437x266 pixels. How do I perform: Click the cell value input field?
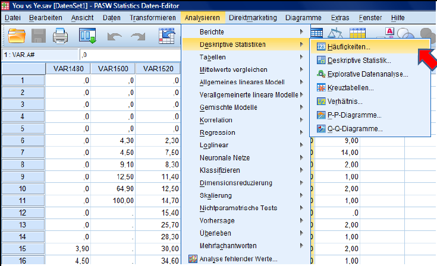point(130,55)
